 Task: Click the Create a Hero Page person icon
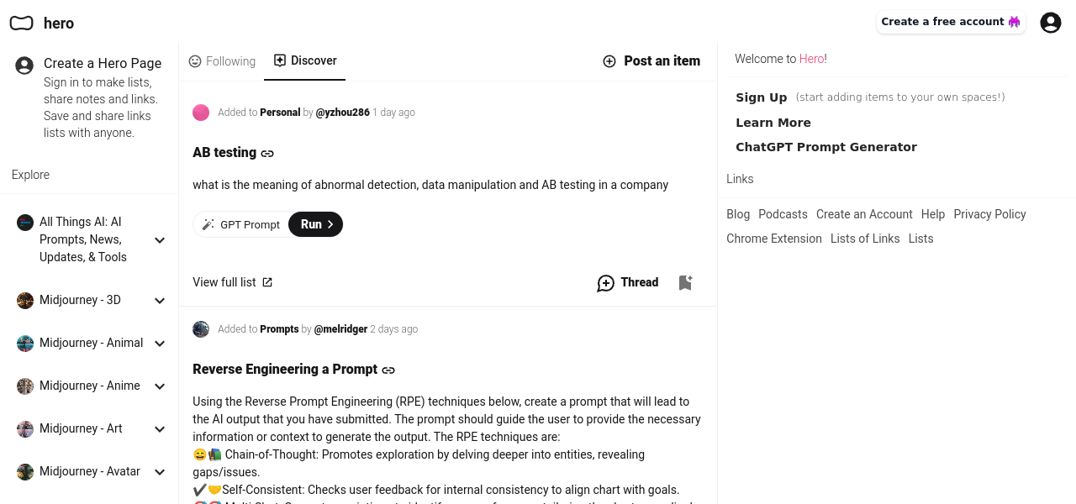pos(25,66)
